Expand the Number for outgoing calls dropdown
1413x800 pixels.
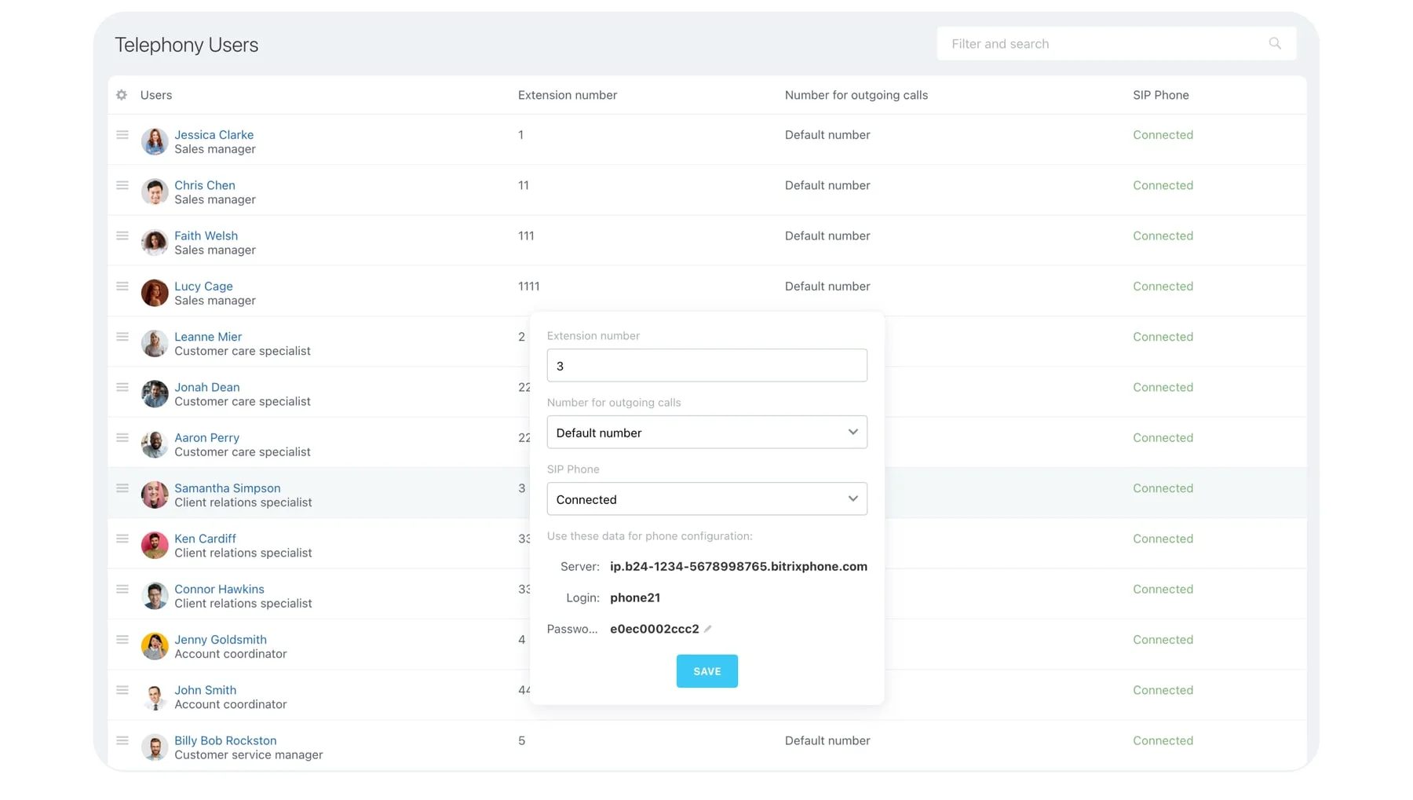coord(706,433)
